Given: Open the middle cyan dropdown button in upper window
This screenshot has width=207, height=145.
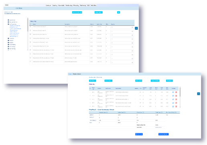Looking at the screenshot, I should coord(99,12).
